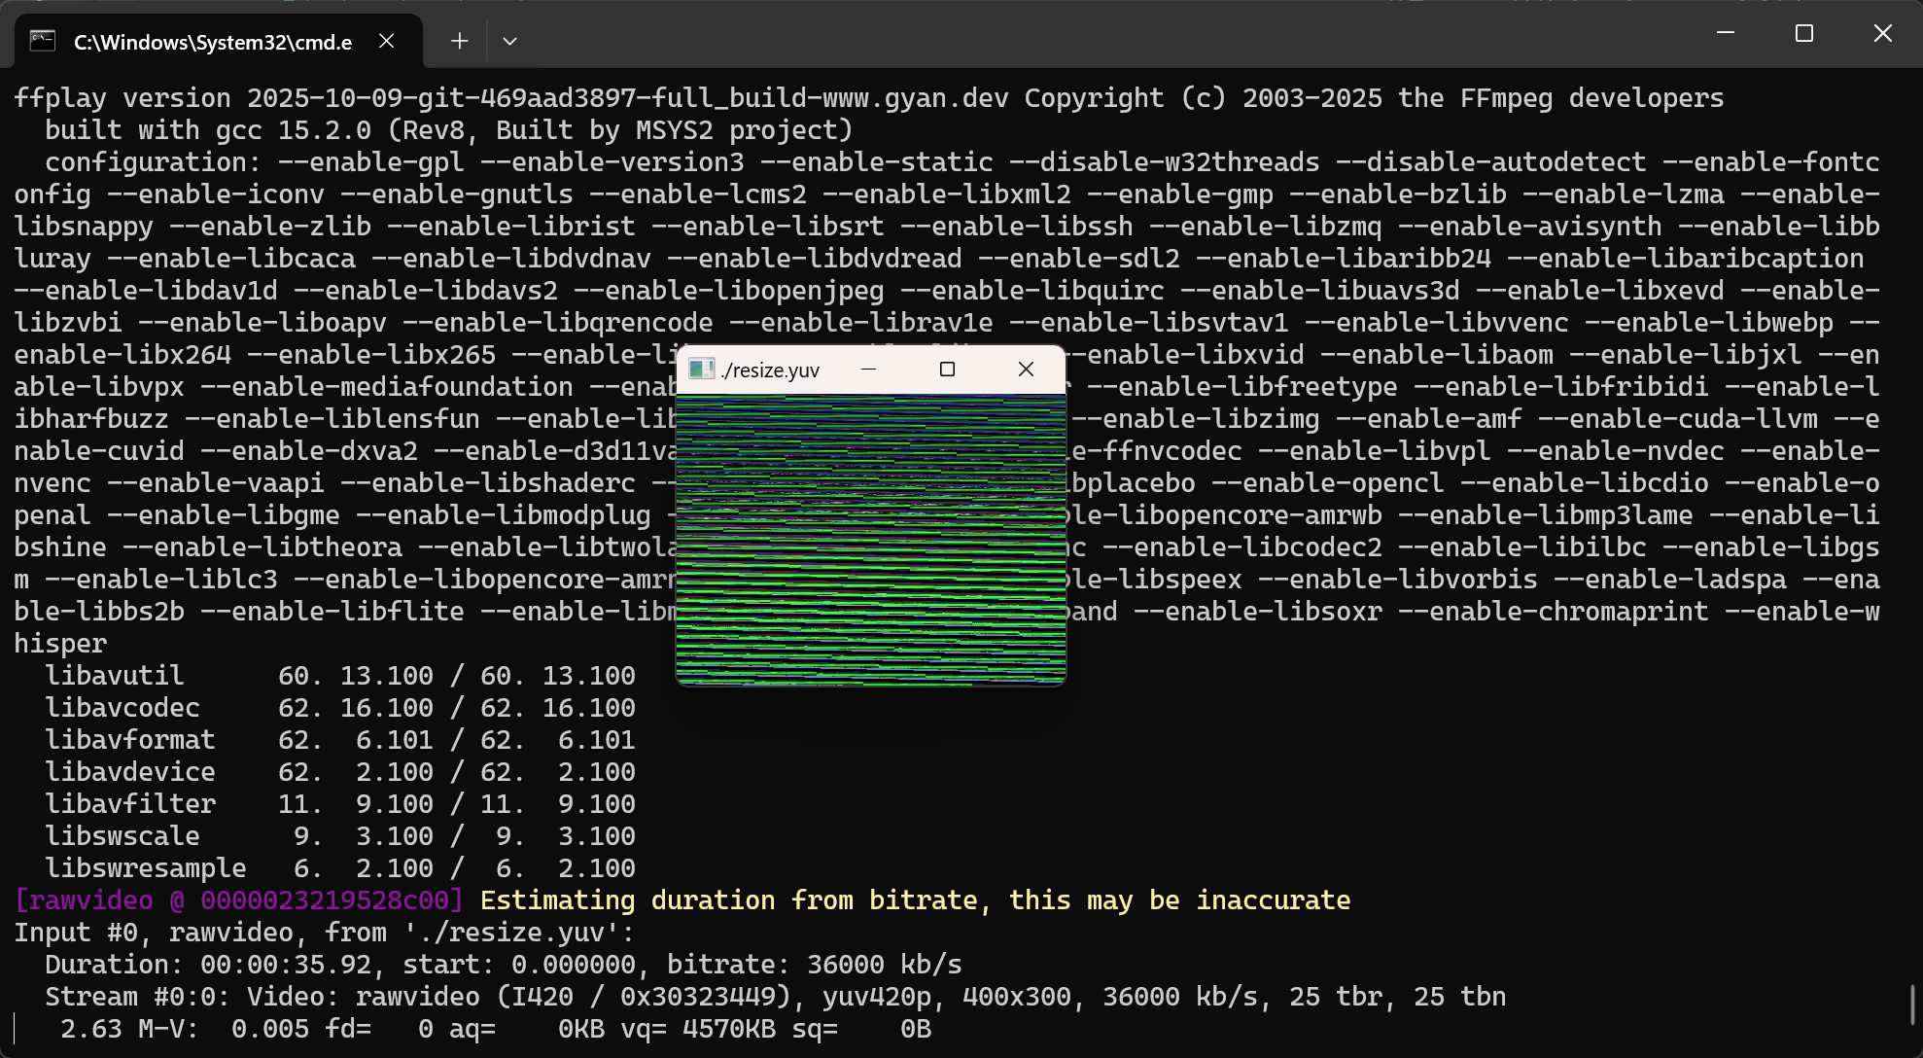Screen dimensions: 1923x1058
Task: Expand the terminal profiles dropdown chevron
Action: [509, 41]
